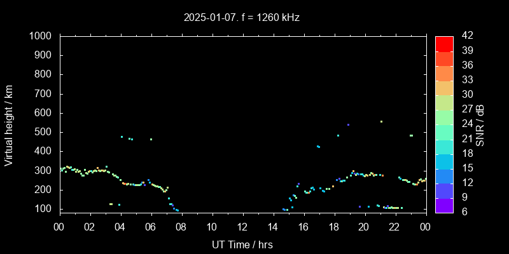Click the 'UT Time / hrs' axis label
Screen dimensions: 509x254
(x=242, y=244)
